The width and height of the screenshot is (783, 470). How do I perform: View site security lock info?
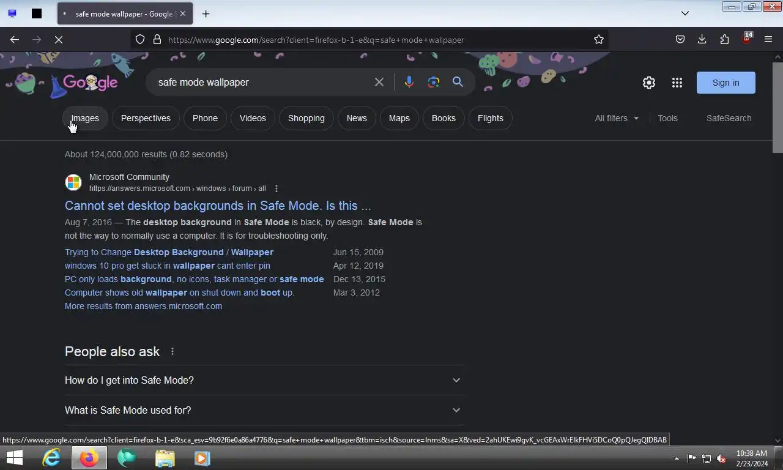point(157,40)
